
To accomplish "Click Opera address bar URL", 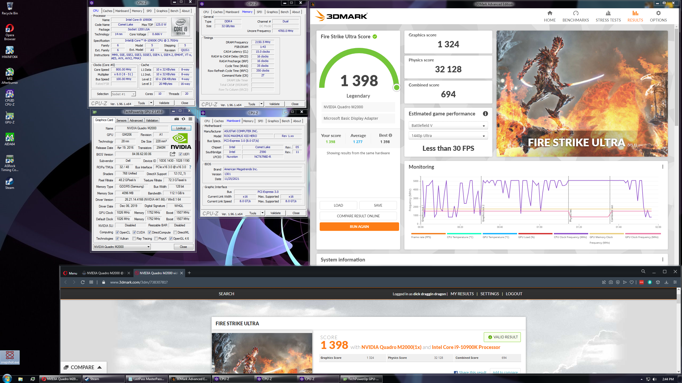I will click(x=139, y=282).
